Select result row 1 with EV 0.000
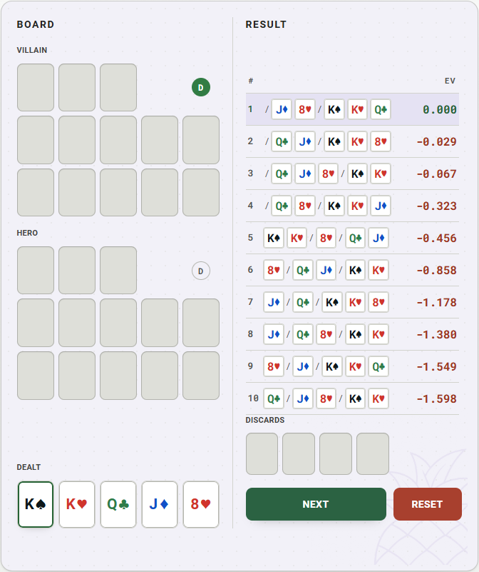Image resolution: width=479 pixels, height=572 pixels. click(352, 109)
